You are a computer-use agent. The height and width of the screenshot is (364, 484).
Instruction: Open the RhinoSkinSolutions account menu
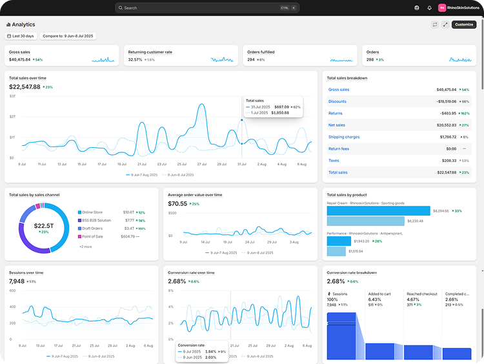(x=459, y=8)
